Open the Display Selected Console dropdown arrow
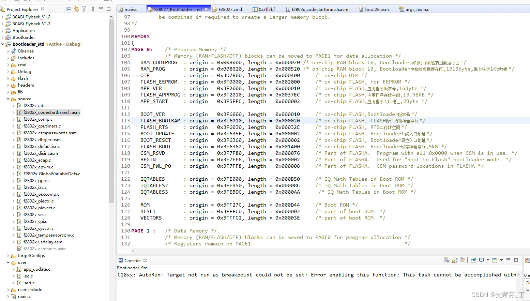The height and width of the screenshot is (301, 530). coord(488,260)
